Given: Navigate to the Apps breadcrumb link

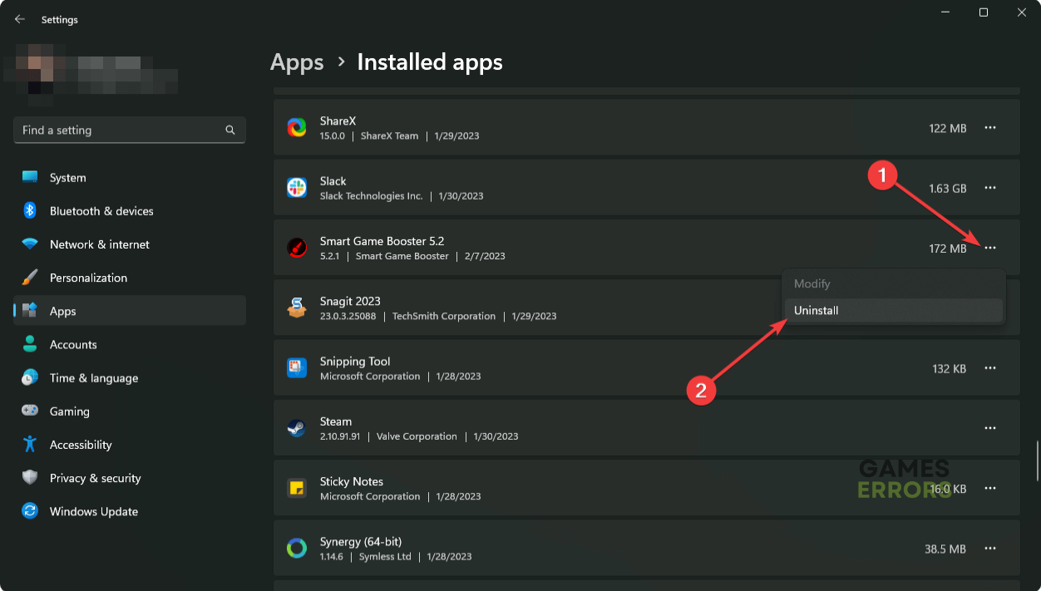Looking at the screenshot, I should 297,62.
